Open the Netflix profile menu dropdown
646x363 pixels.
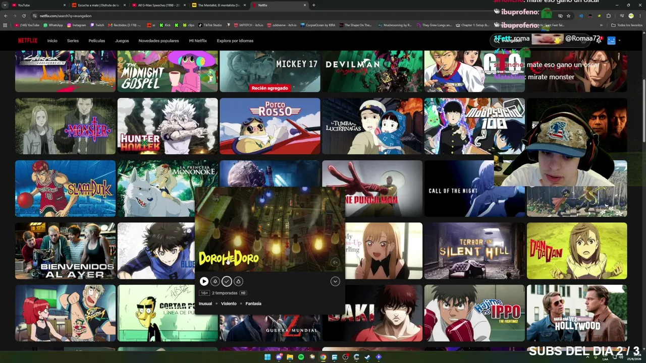point(614,41)
